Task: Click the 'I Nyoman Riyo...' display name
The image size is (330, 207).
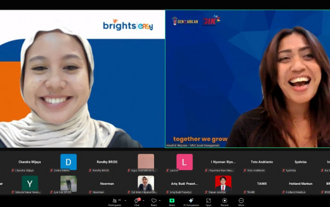Action: [x=223, y=162]
